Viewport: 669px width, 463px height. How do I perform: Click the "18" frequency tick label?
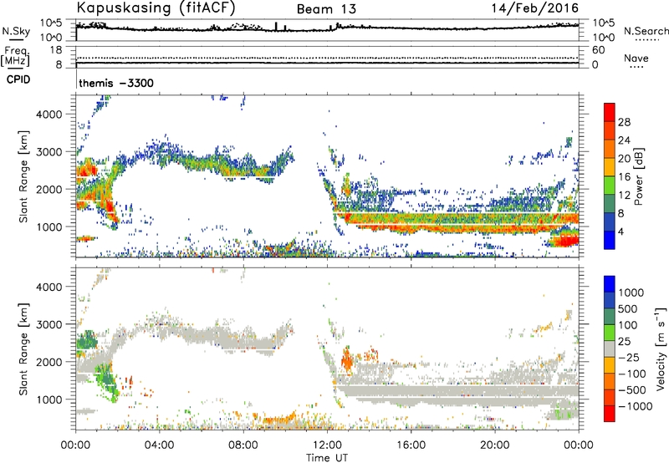pos(56,50)
